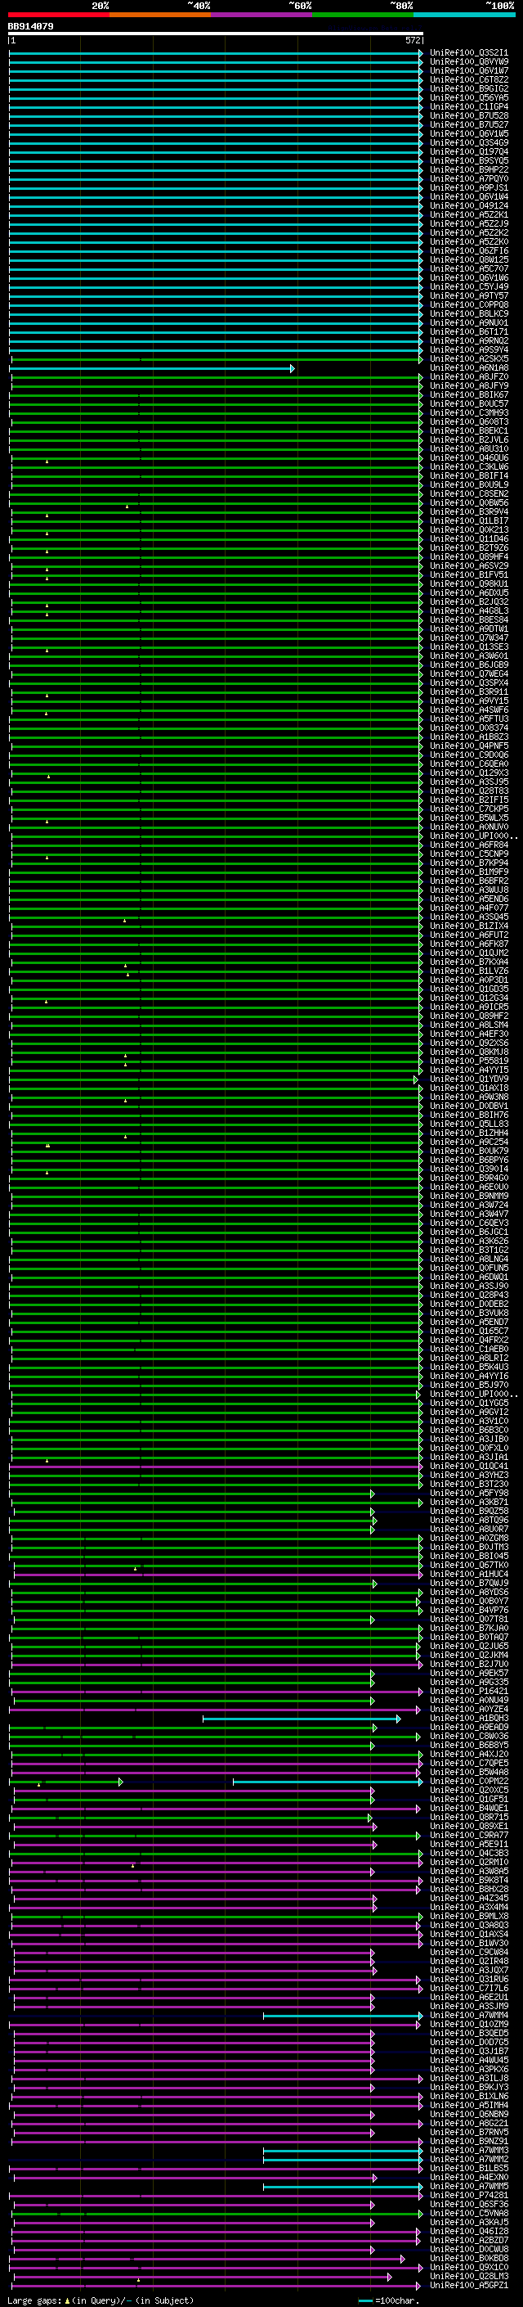This screenshot has width=523, height=2307.
Task: Open hit UniRef100_C1IGP4
Action: [469, 106]
